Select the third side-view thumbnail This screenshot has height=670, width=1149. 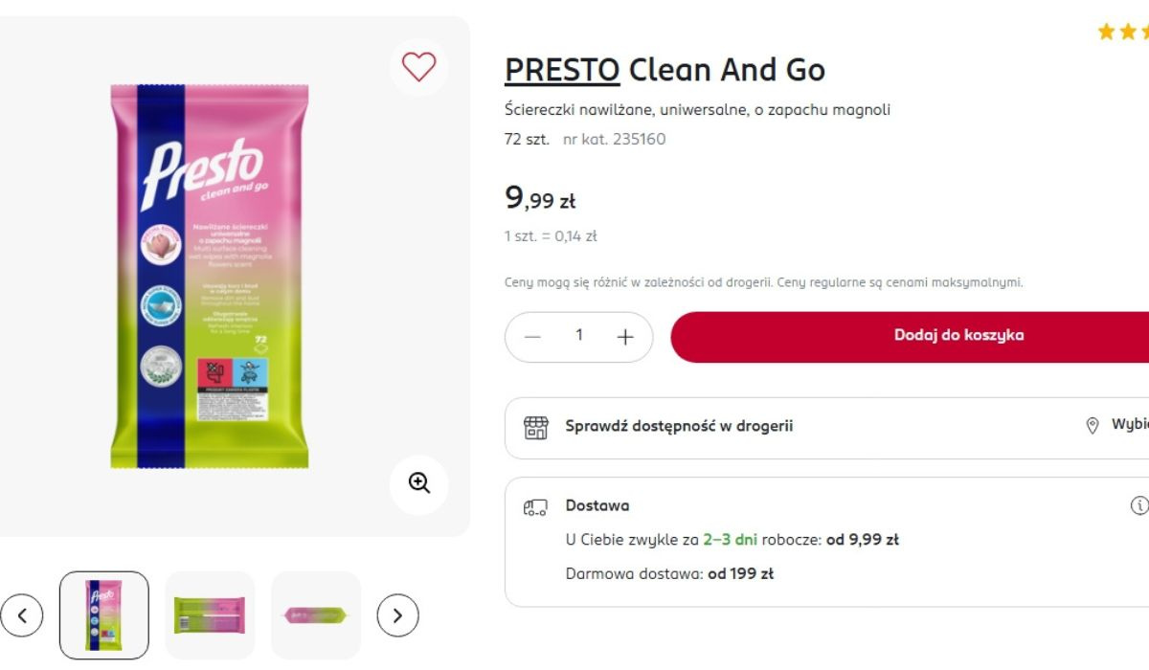click(x=316, y=615)
